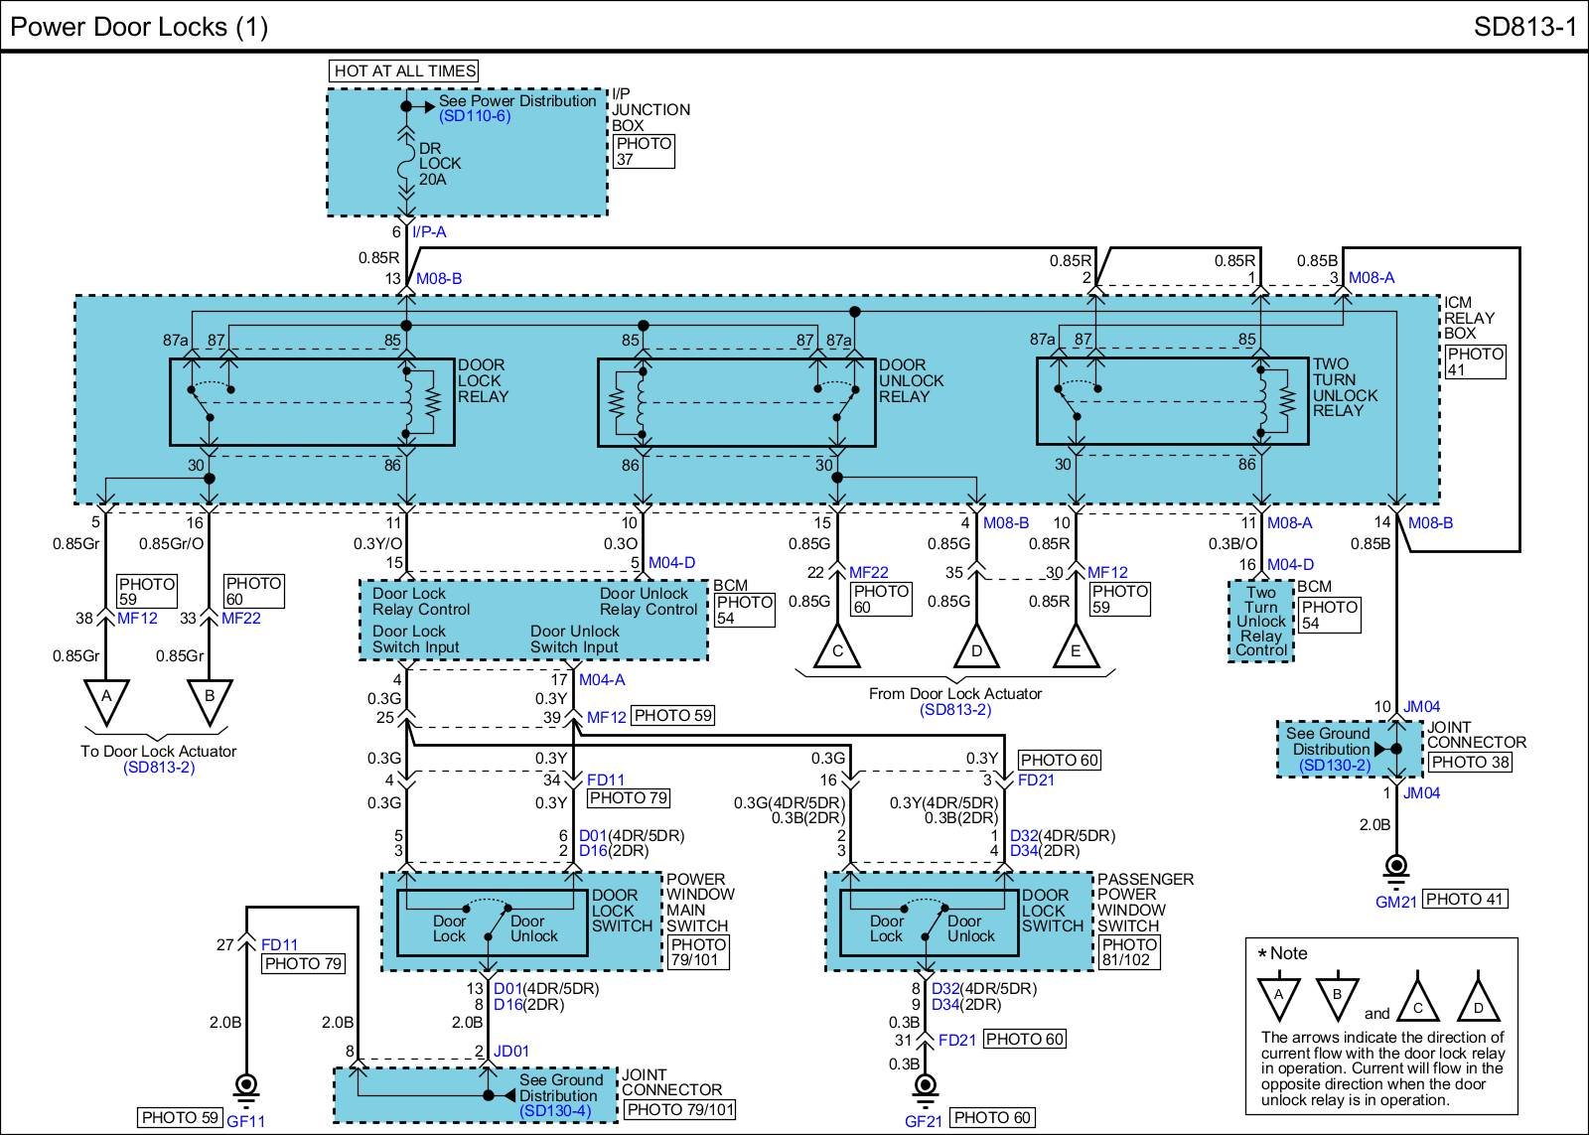This screenshot has width=1589, height=1135.
Task: Click the HOT AT ALL TIMES label
Action: tap(404, 71)
